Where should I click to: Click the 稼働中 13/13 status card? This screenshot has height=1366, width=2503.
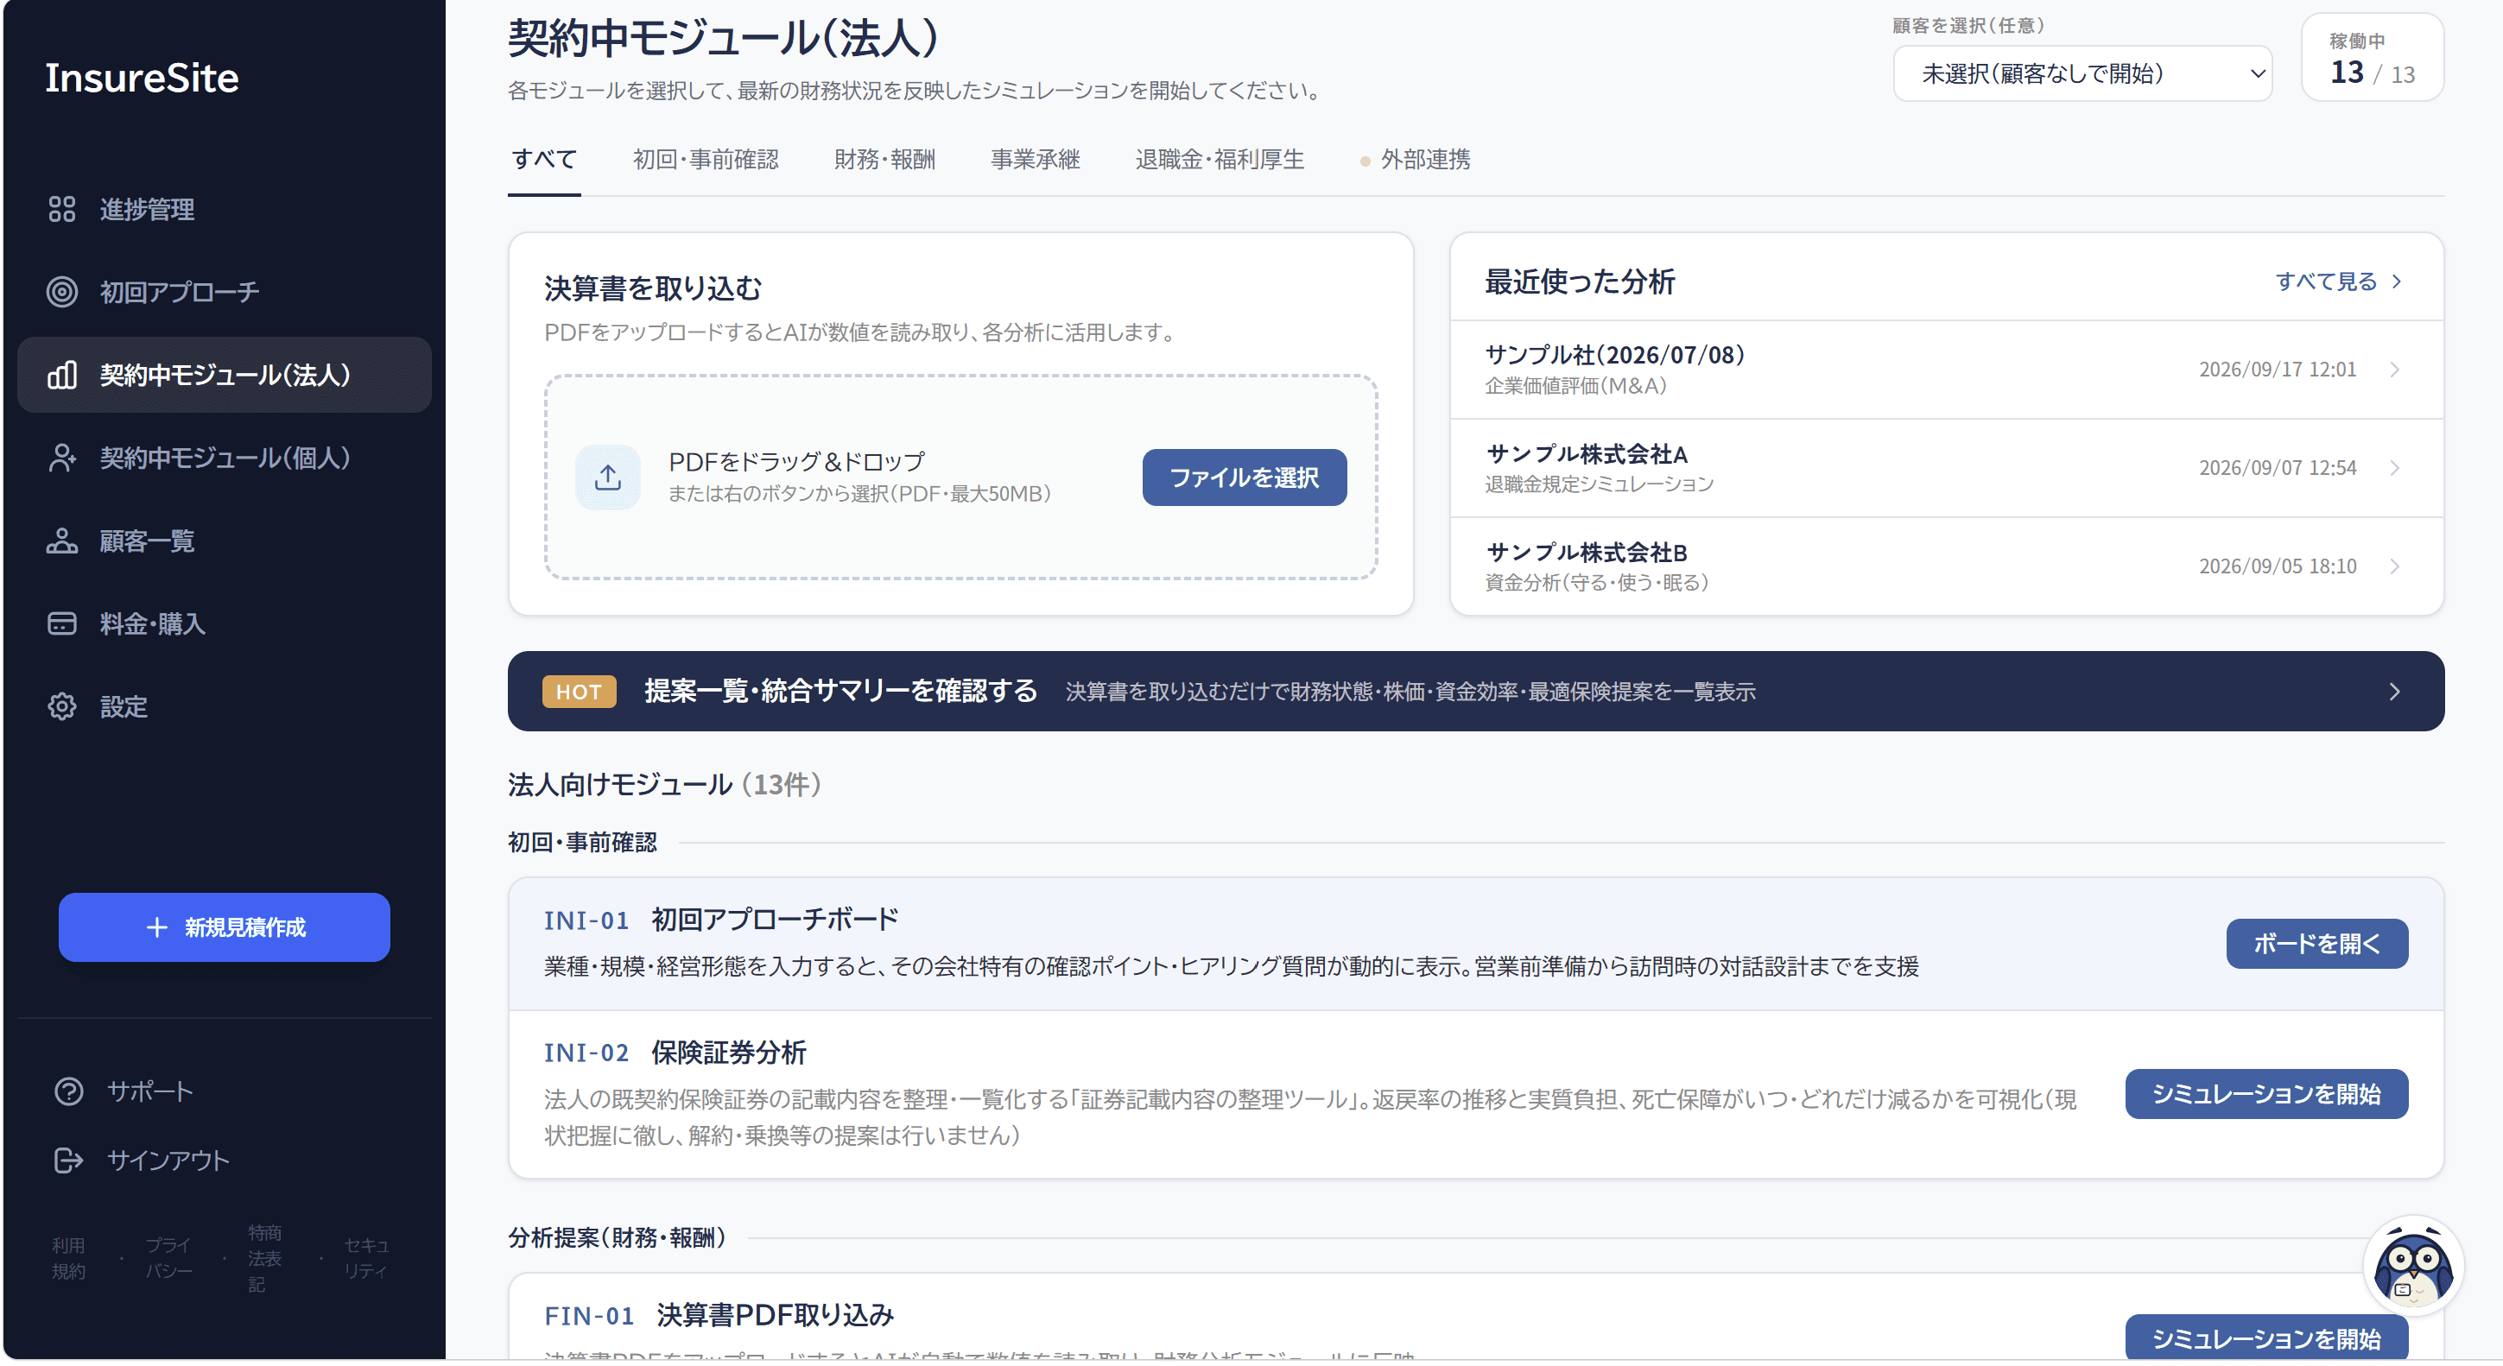click(2373, 57)
